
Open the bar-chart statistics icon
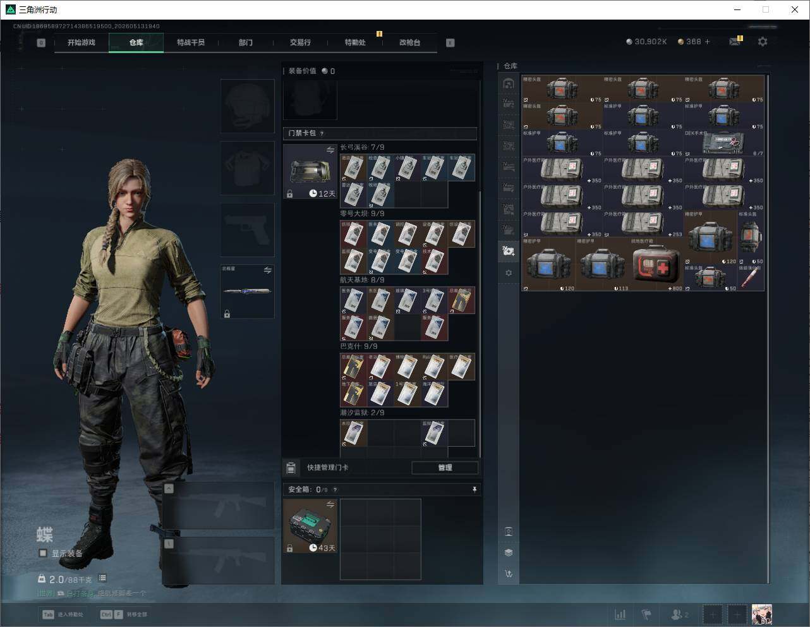click(x=620, y=614)
